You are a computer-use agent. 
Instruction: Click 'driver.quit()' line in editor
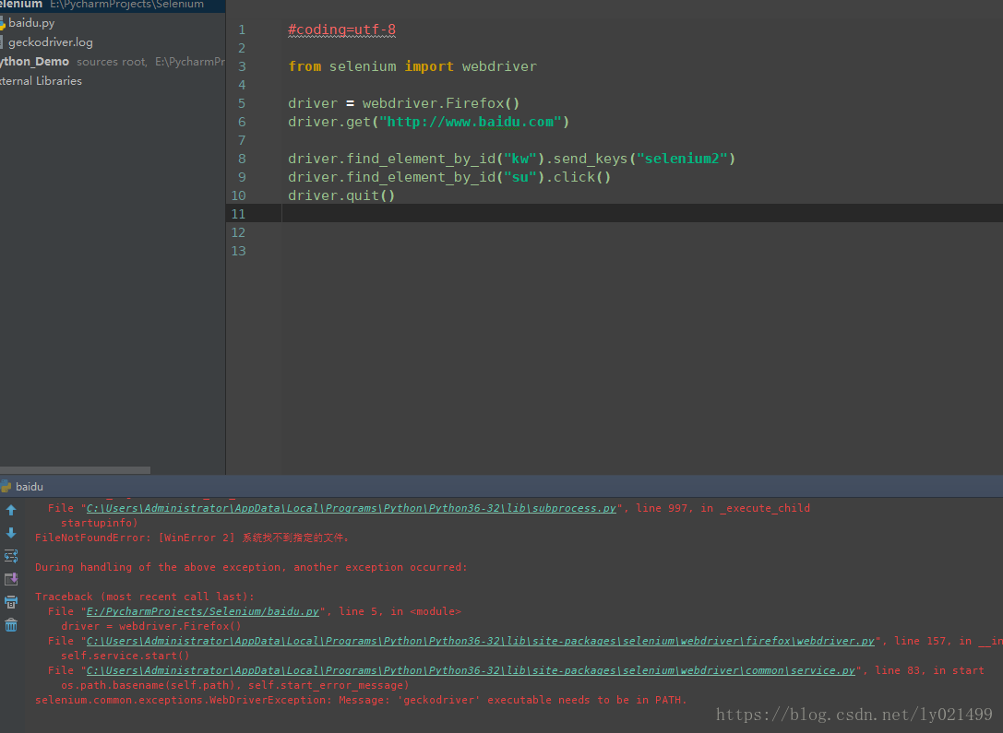(x=340, y=195)
